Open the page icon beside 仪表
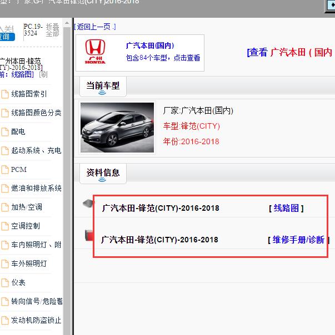The width and height of the screenshot is (335, 335). (x=4, y=283)
